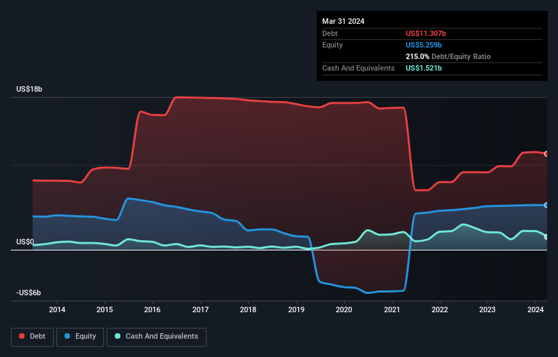The width and height of the screenshot is (558, 357).
Task: Click the 215.0% Debt/Equity Ratio text
Action: point(448,56)
